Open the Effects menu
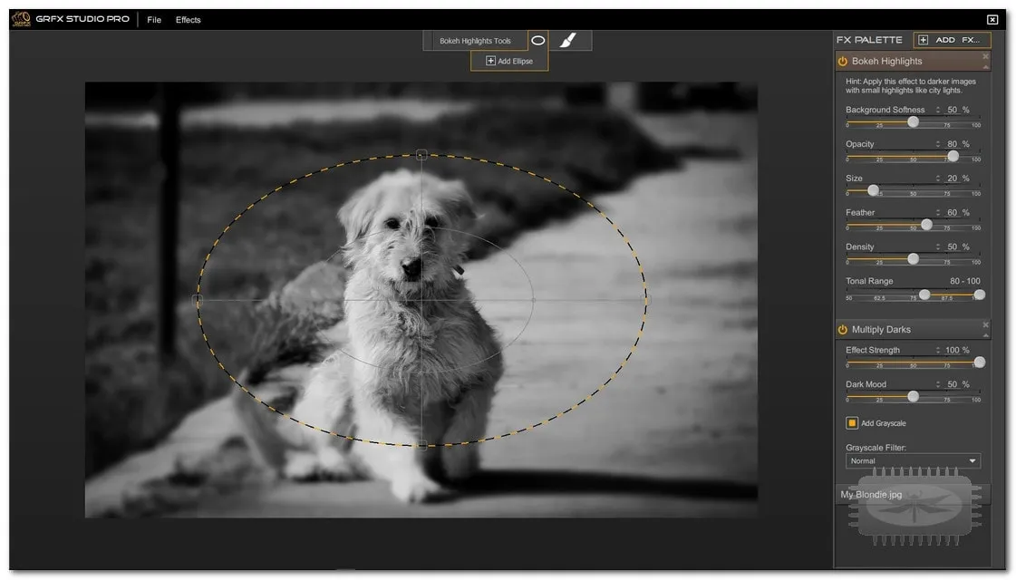This screenshot has width=1016, height=580. click(188, 19)
